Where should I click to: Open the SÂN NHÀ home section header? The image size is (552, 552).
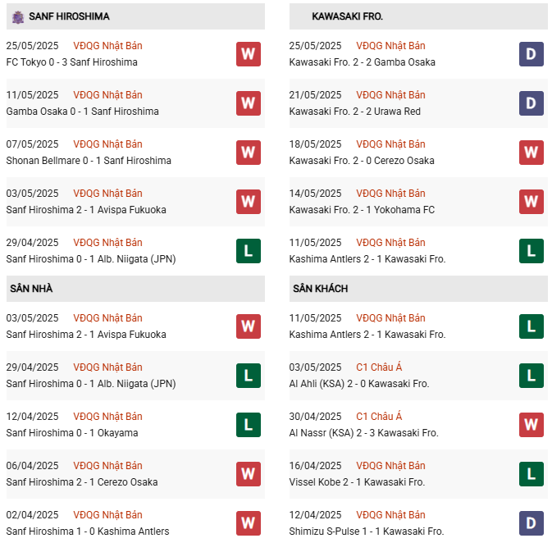(31, 289)
